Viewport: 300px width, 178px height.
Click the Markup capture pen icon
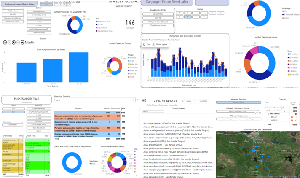(154, 44)
